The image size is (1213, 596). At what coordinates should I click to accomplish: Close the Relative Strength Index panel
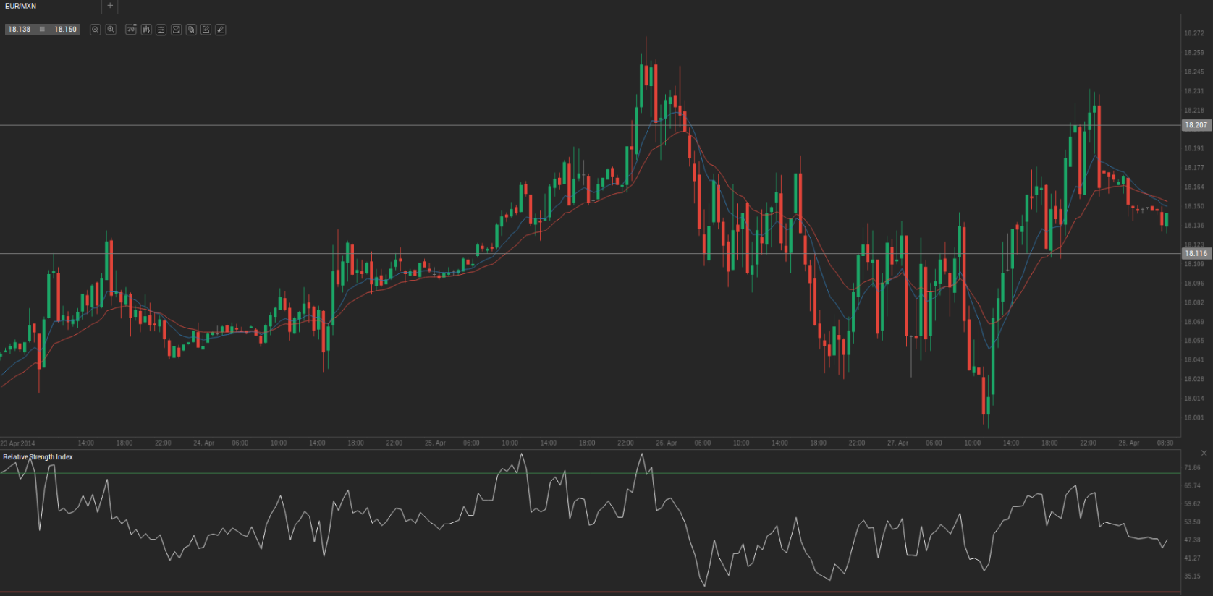1204,453
